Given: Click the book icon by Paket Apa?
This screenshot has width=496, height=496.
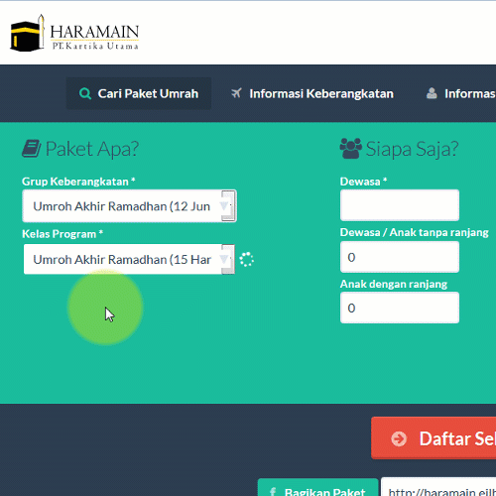Looking at the screenshot, I should click(32, 149).
